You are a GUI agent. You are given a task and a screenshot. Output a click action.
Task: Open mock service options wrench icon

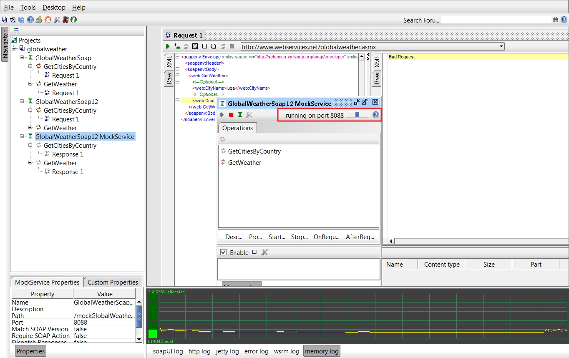tap(249, 115)
